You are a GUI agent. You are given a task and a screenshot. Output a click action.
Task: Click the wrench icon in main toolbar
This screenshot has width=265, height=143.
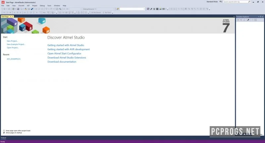pyautogui.click(x=151, y=9)
